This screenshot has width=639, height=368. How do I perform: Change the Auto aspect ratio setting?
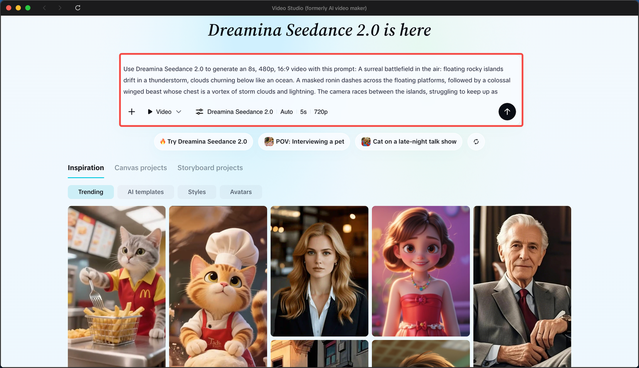[287, 112]
